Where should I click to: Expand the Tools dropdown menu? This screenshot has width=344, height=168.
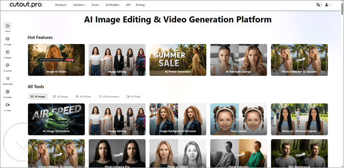pos(96,5)
